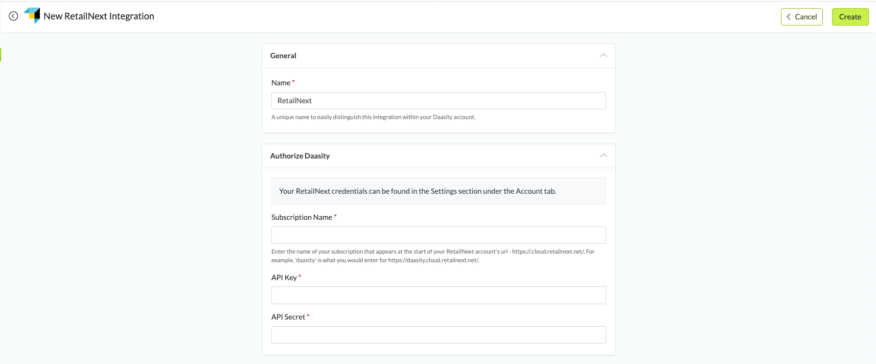Click the Subscription Name field label

point(302,217)
